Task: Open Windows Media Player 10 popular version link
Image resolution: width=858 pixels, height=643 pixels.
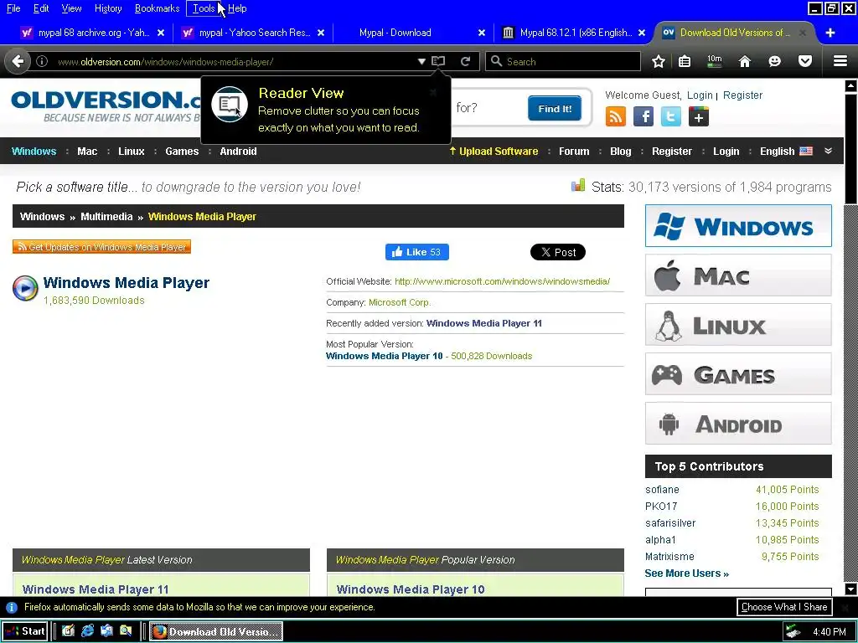Action: tap(384, 356)
